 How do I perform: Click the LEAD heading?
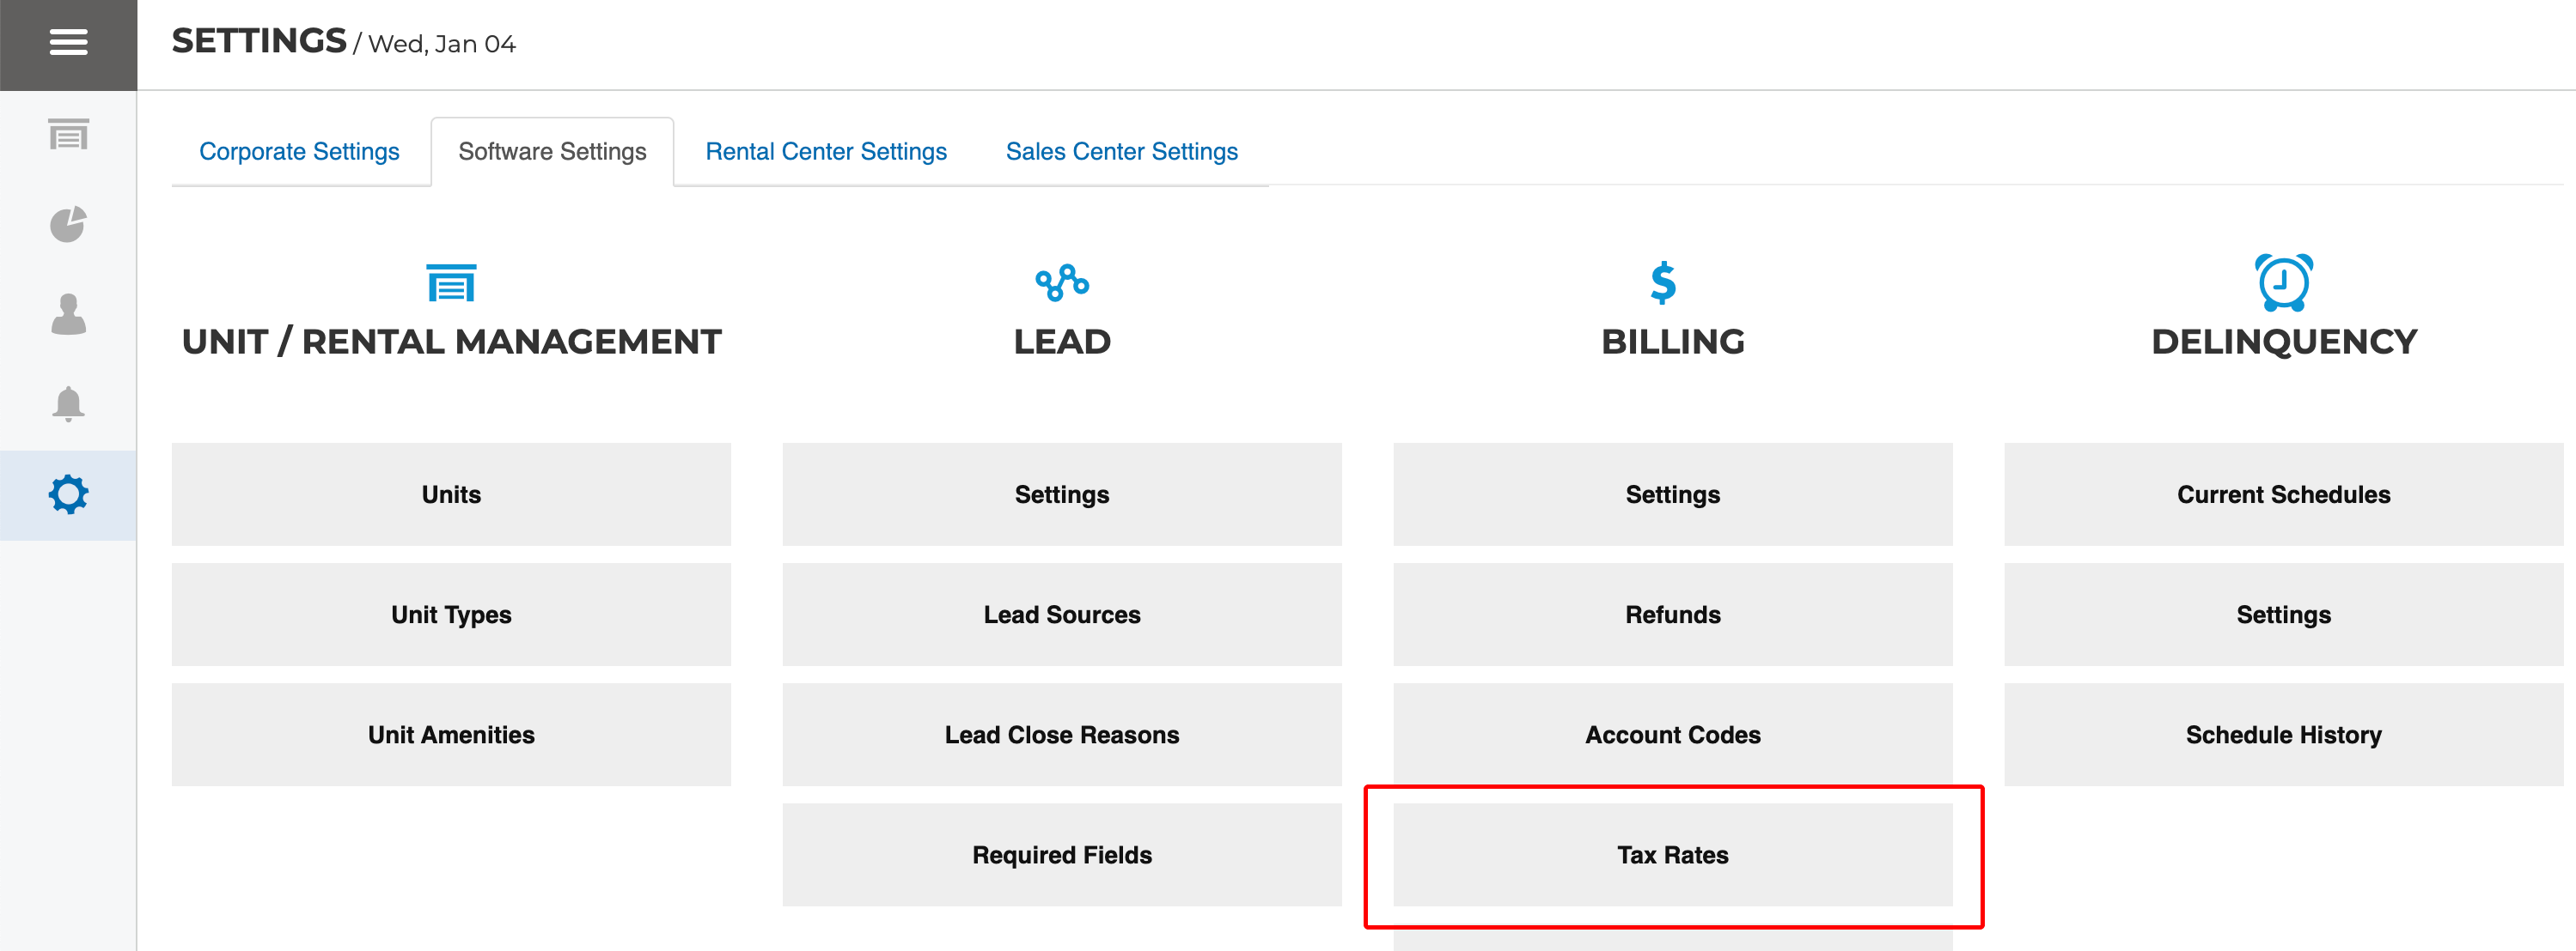tap(1062, 342)
